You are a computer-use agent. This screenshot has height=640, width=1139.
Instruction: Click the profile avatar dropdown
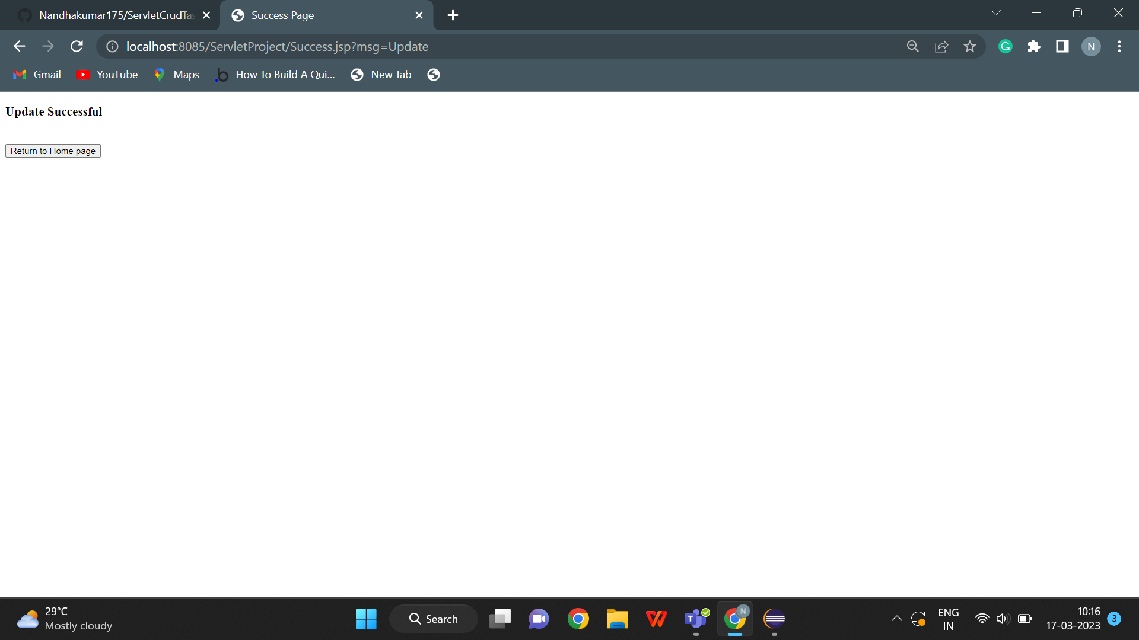point(1091,46)
